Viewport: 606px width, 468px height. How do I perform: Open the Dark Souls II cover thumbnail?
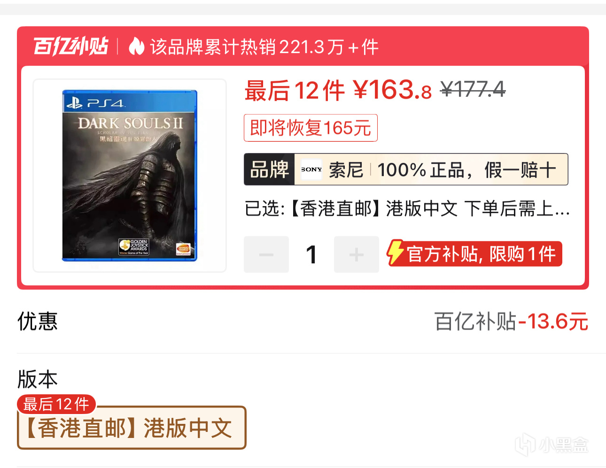[130, 176]
